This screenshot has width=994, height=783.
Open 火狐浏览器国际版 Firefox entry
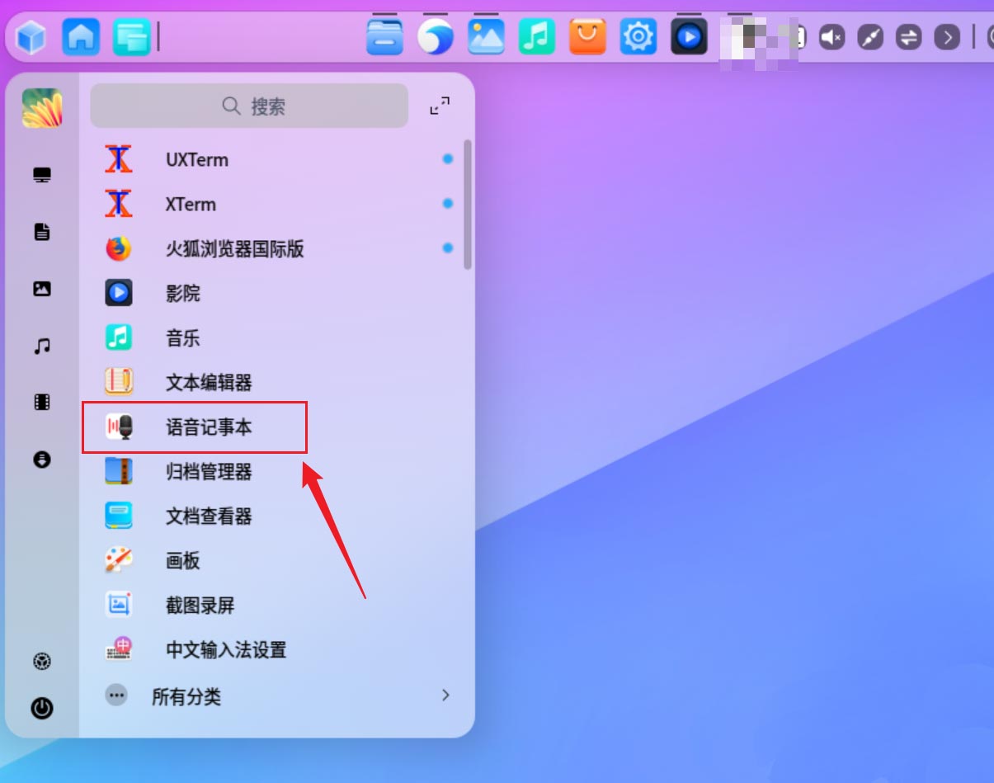tap(277, 248)
